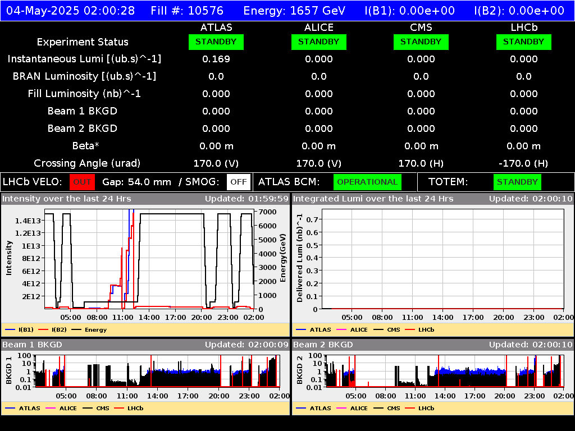Screen dimensions: 575x431
Task: Click the red I(B2) legend entry
Action: click(x=53, y=330)
